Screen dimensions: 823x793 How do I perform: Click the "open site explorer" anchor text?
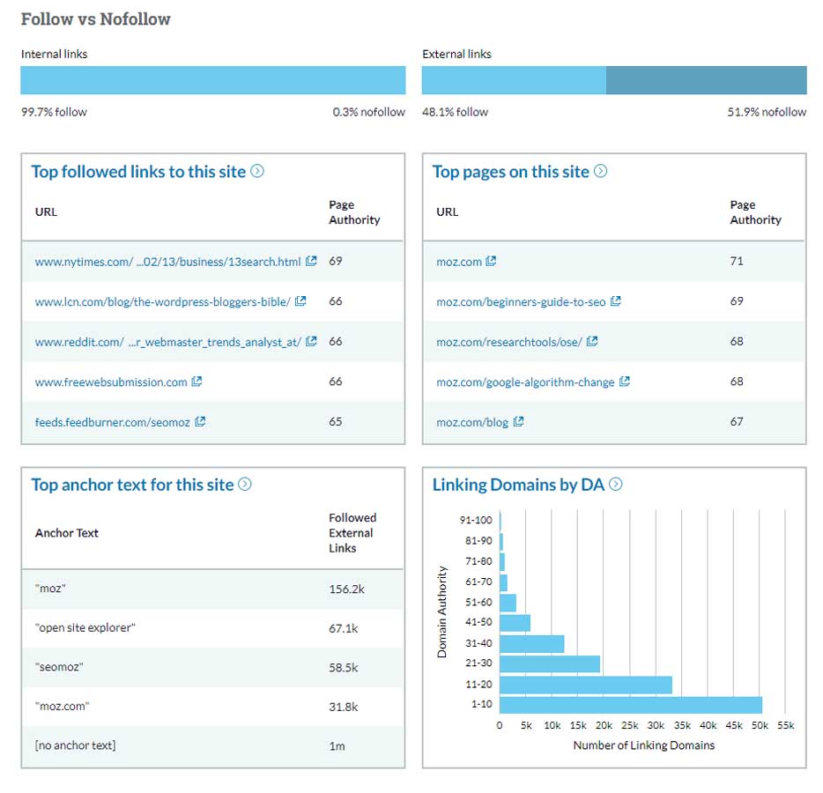(x=85, y=627)
